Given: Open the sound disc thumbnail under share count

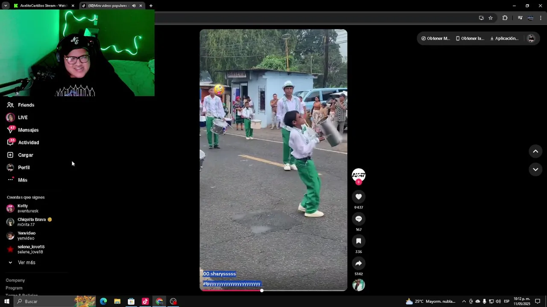Looking at the screenshot, I should click(359, 285).
